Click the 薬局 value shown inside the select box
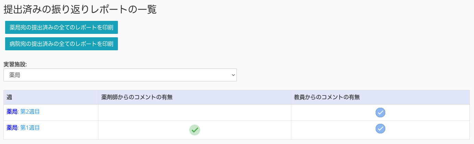474x144 pixels. [x=15, y=75]
